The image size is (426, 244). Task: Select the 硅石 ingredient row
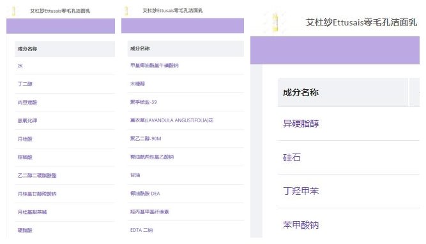[x=349, y=157]
